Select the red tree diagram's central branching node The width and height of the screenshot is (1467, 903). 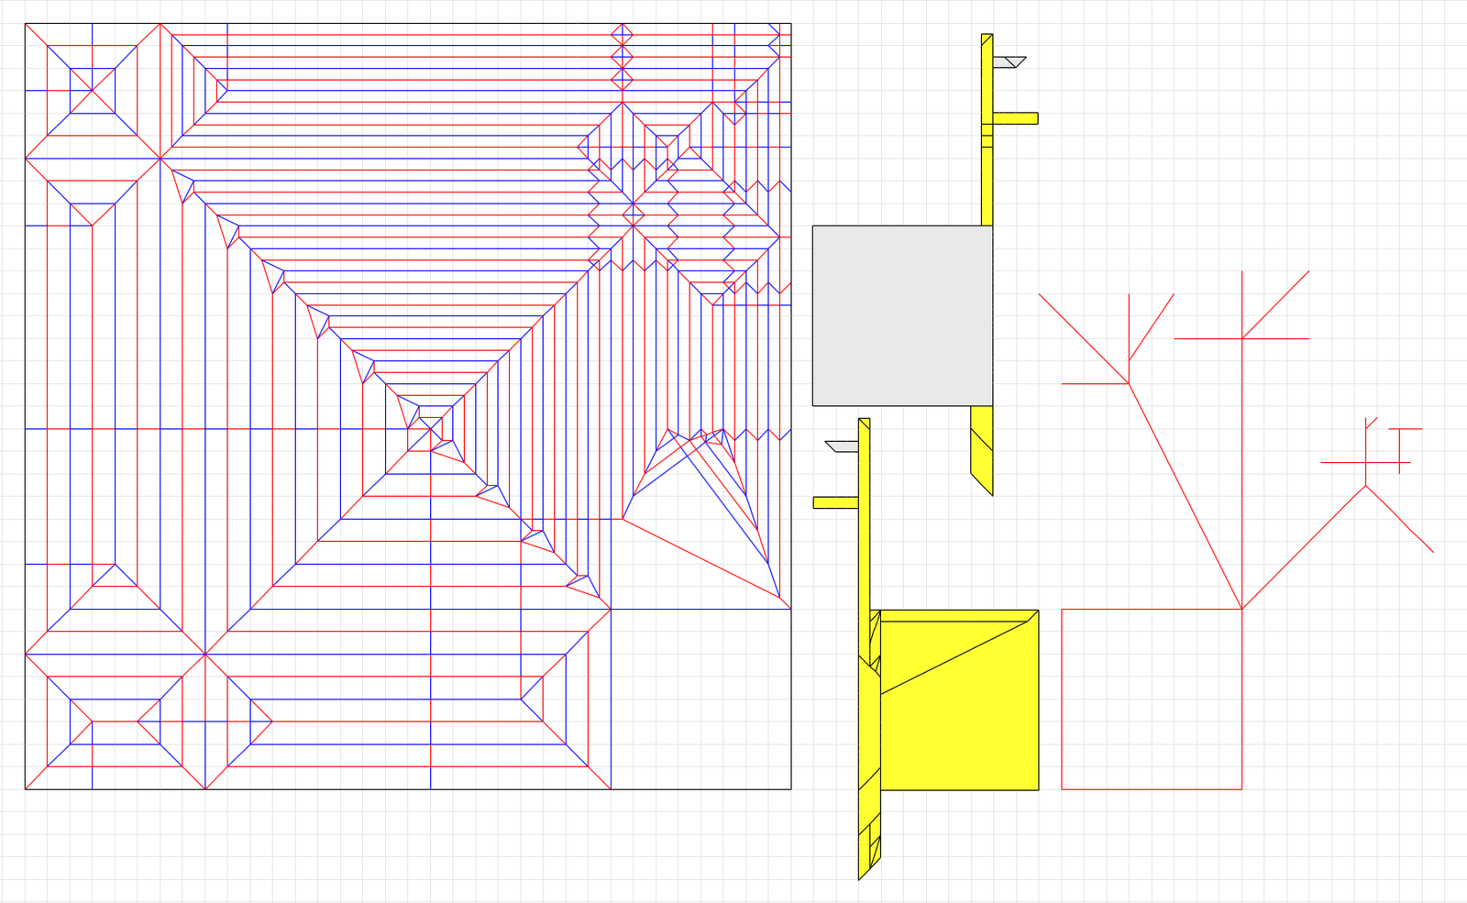click(x=1240, y=607)
